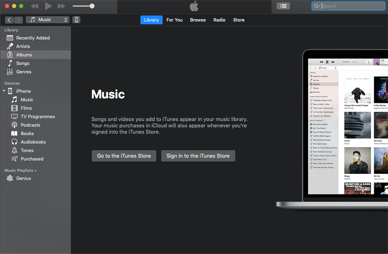Open Purchased under iPhone
The width and height of the screenshot is (388, 254).
[x=36, y=159]
